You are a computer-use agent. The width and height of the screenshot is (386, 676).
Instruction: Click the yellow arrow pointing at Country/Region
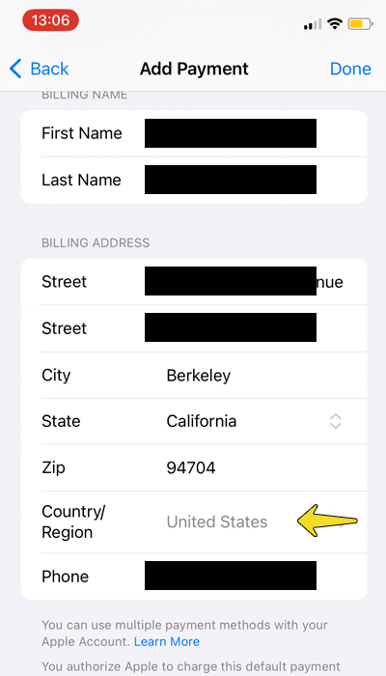click(327, 521)
